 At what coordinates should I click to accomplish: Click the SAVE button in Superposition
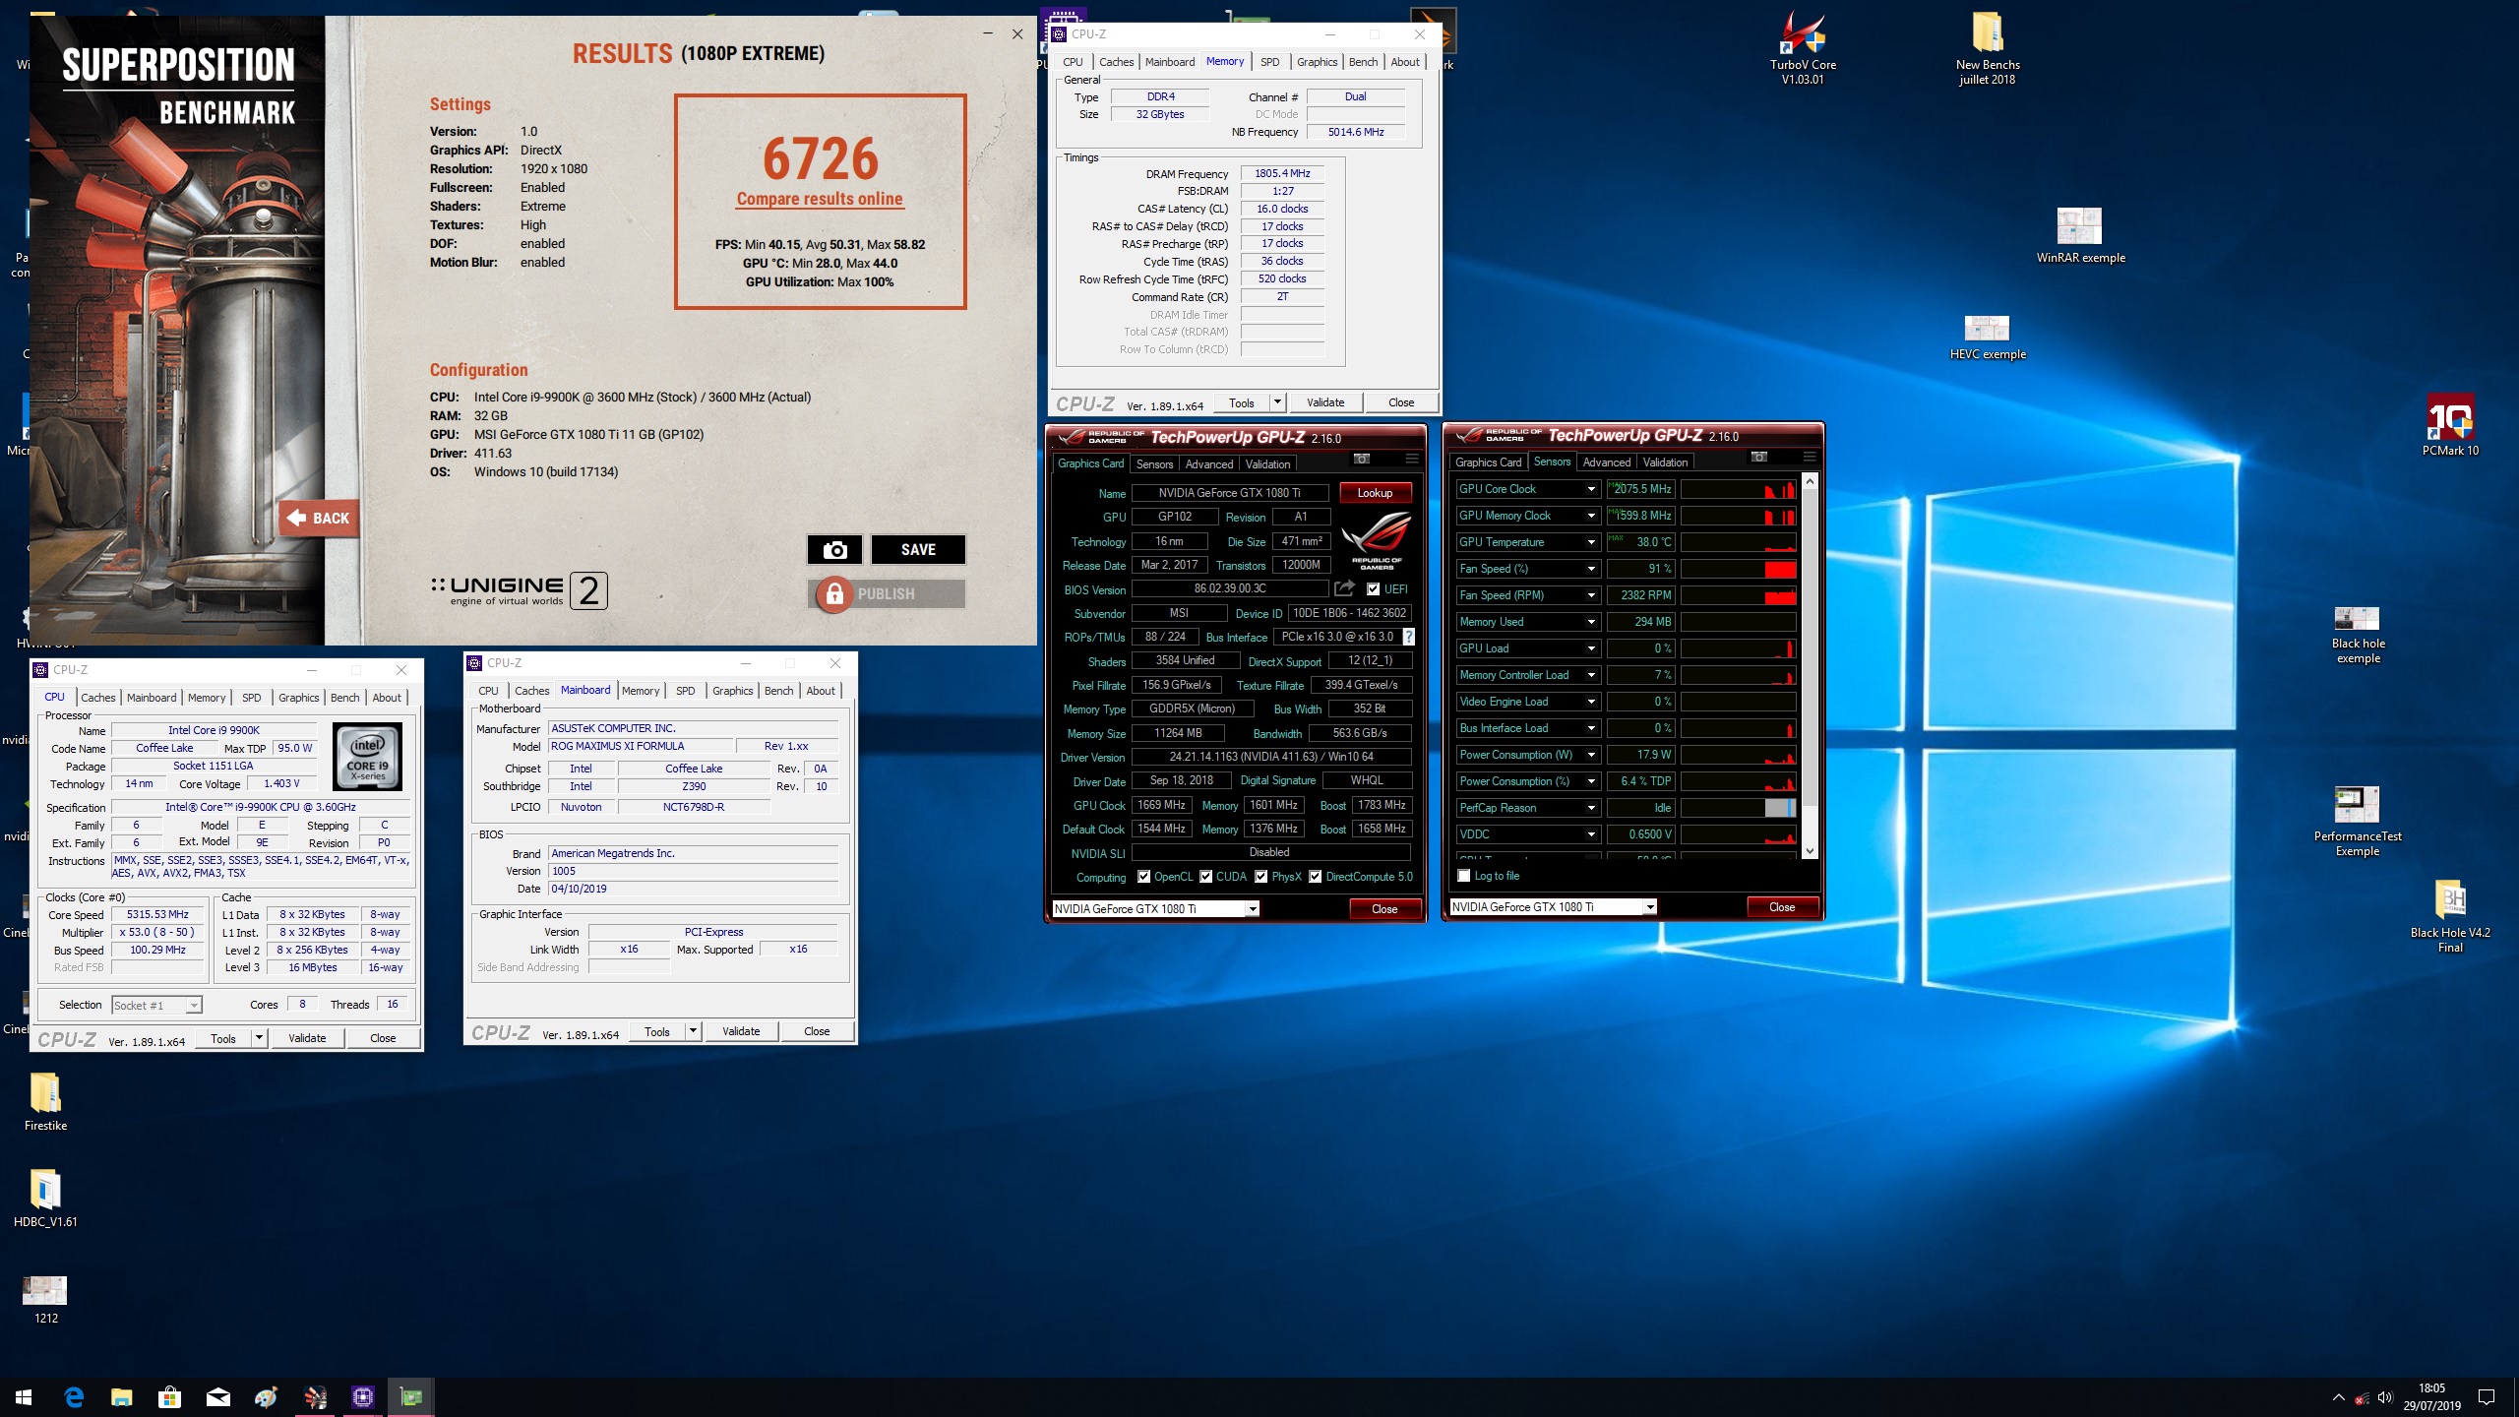pyautogui.click(x=918, y=549)
